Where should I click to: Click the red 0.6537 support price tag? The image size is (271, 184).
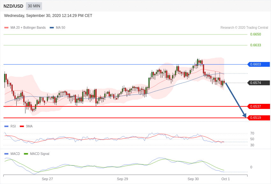click(x=259, y=106)
